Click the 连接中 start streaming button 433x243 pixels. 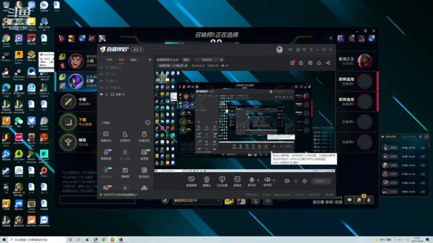coord(321,181)
